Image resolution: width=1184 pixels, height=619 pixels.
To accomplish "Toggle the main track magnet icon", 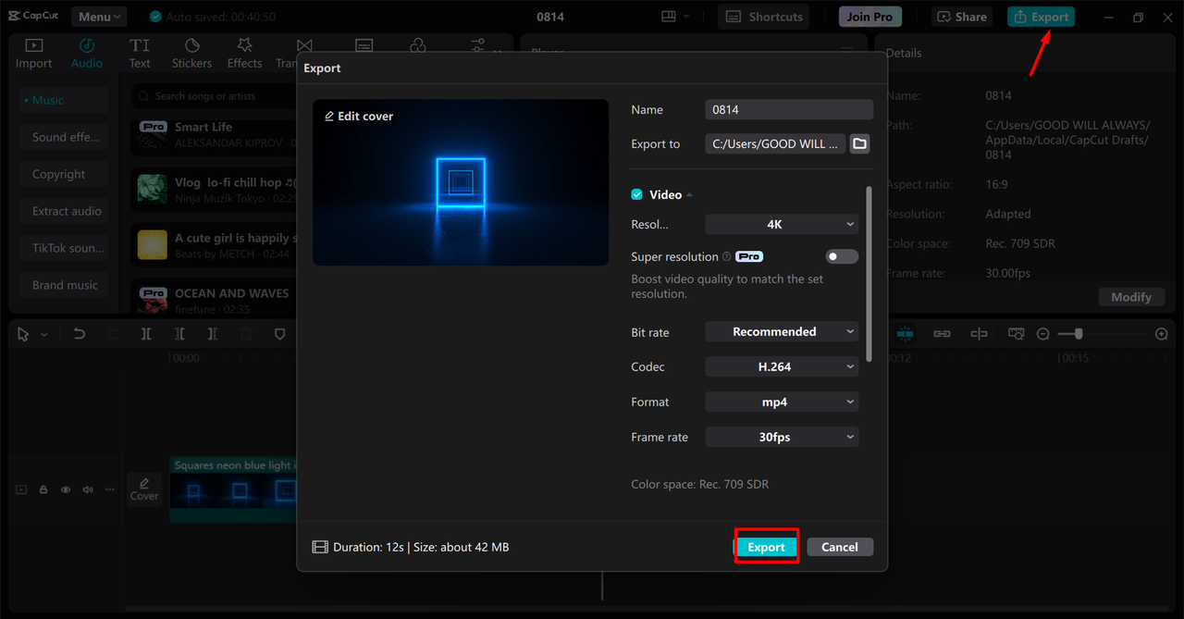I will coord(905,334).
